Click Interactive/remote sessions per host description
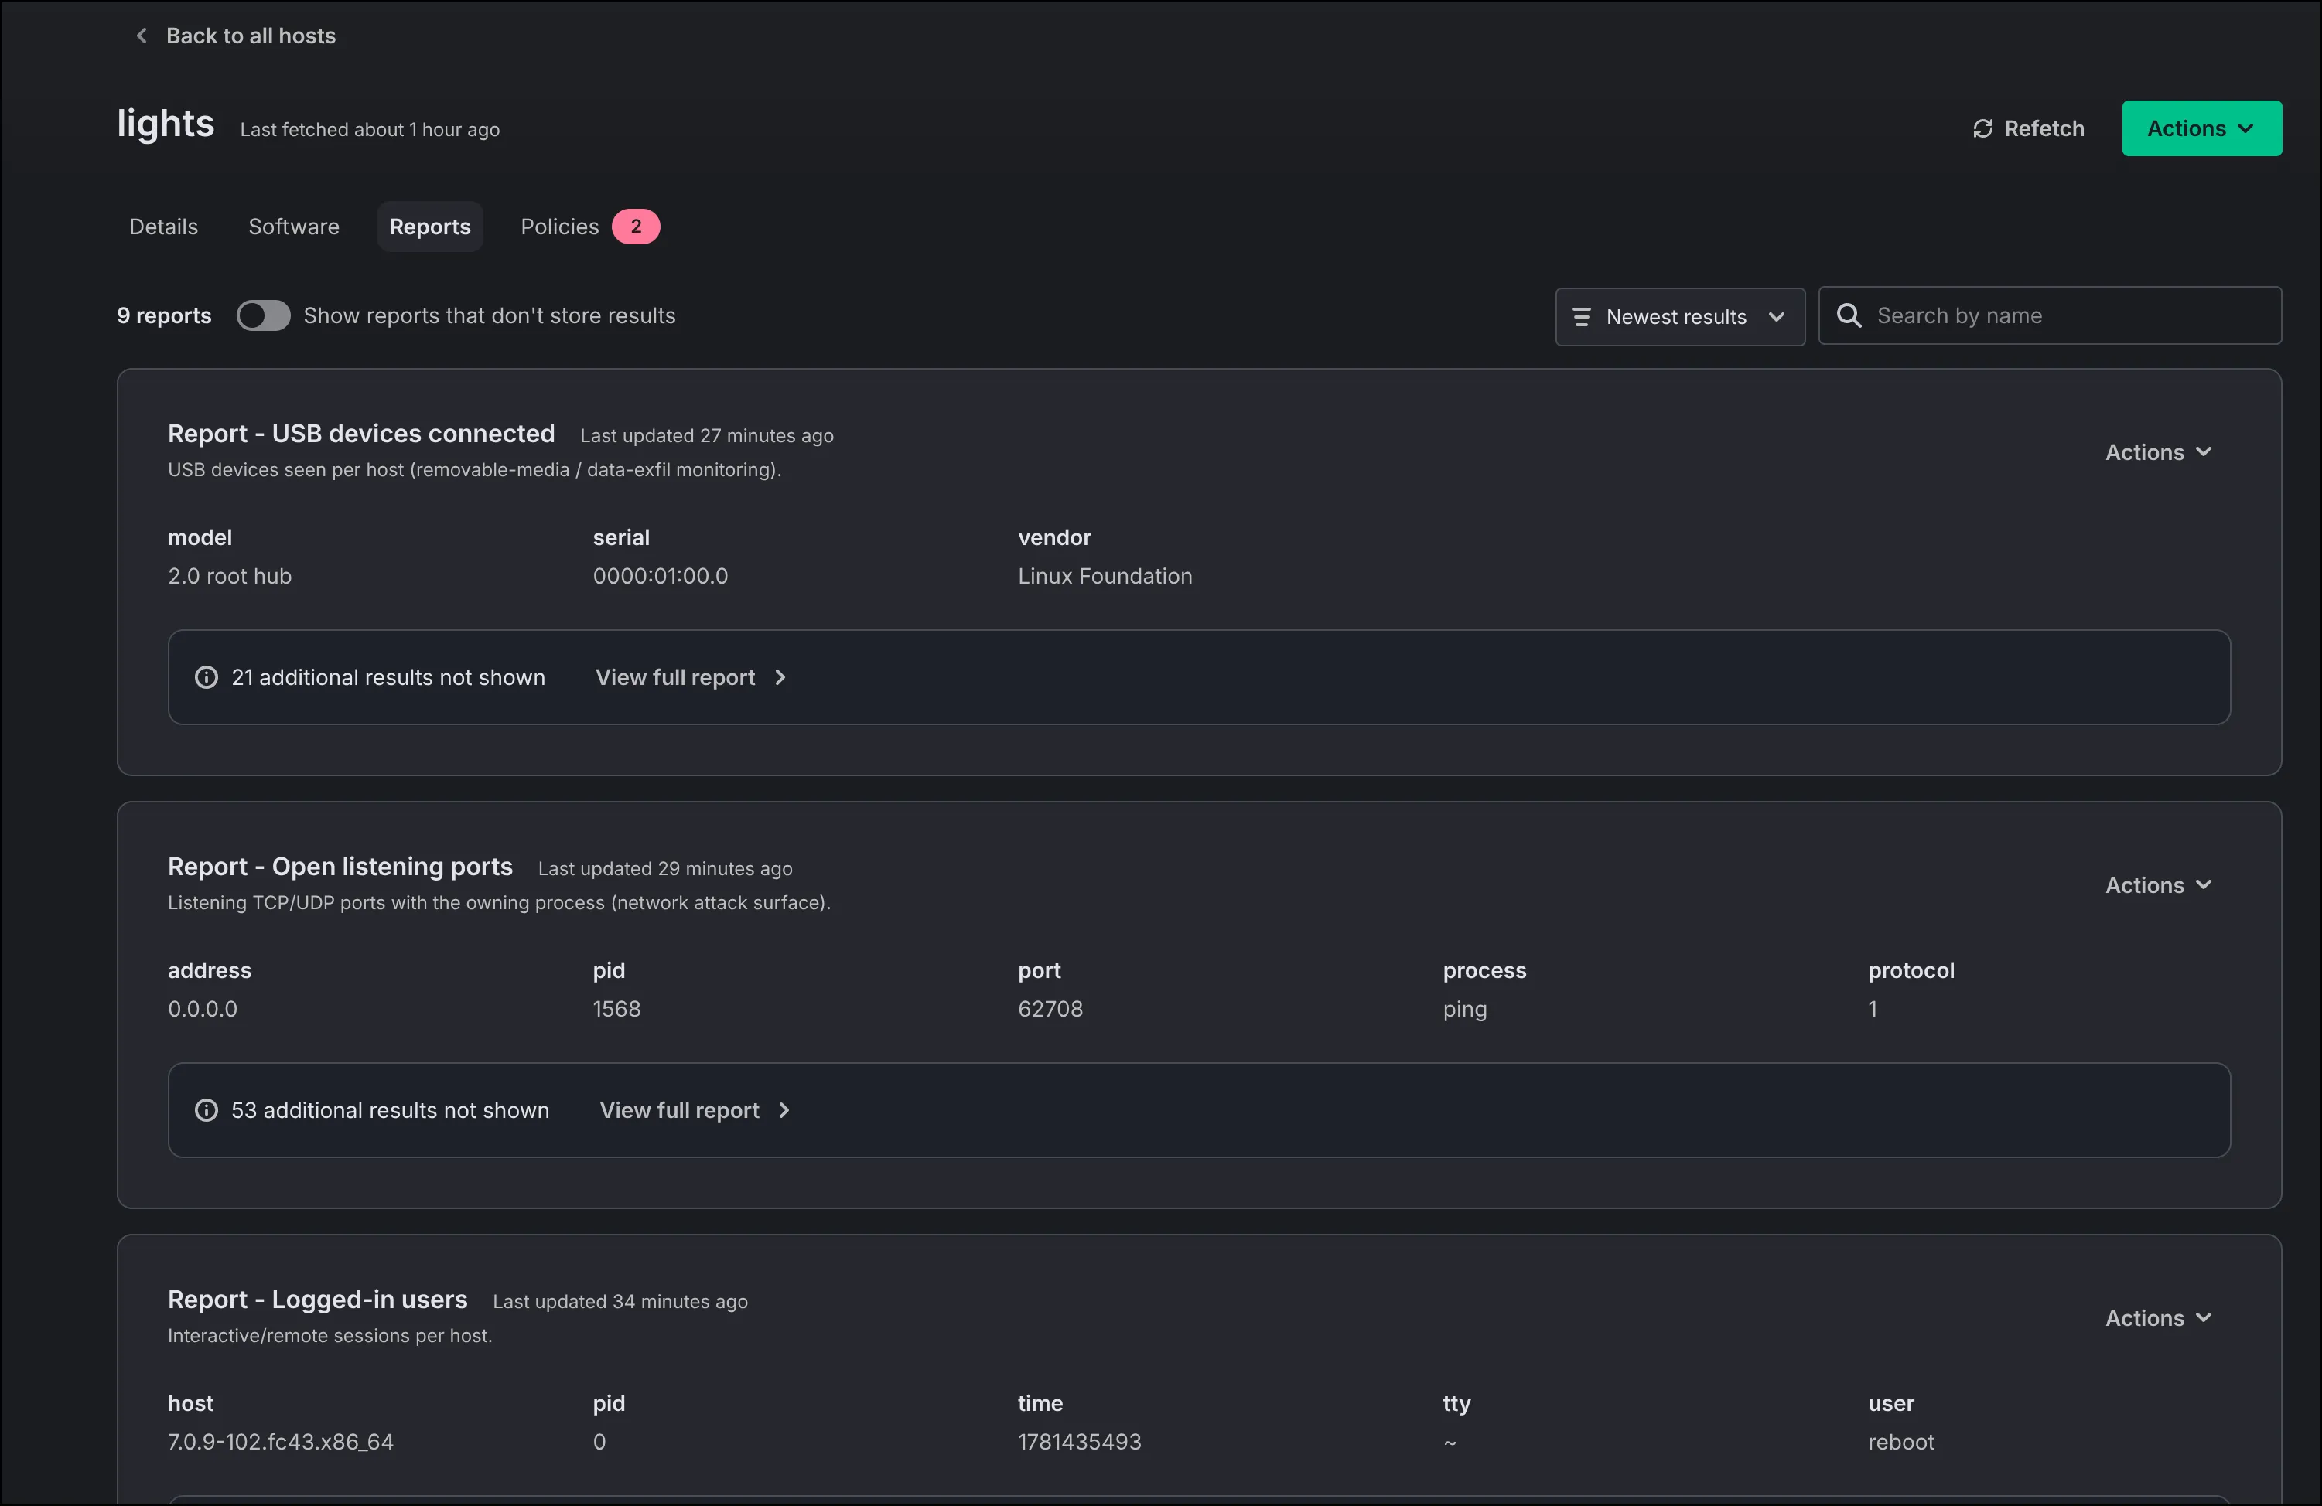The height and width of the screenshot is (1506, 2322). point(330,1336)
